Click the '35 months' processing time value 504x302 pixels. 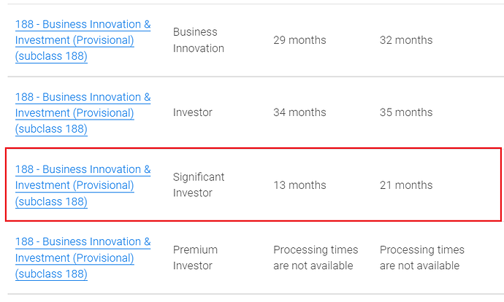(x=405, y=112)
